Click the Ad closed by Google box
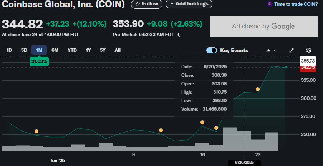This screenshot has width=323, height=166. click(264, 27)
